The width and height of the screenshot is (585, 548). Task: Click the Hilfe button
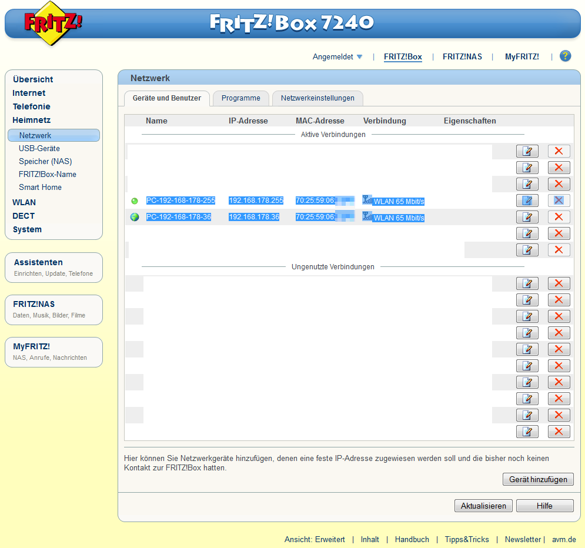544,506
